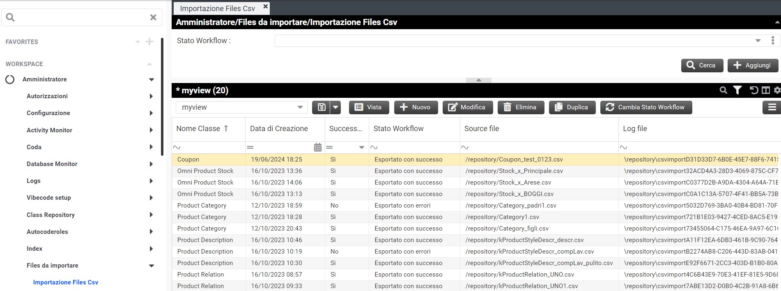This screenshot has width=781, height=291.
Task: Open the calendar date picker filter
Action: pos(317,148)
